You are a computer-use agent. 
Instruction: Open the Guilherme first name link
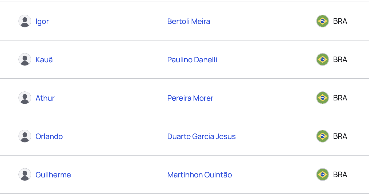click(53, 175)
